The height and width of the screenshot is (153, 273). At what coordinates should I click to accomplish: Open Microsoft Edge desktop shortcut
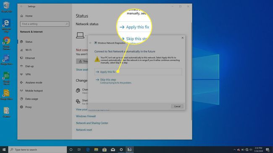coord(6,25)
